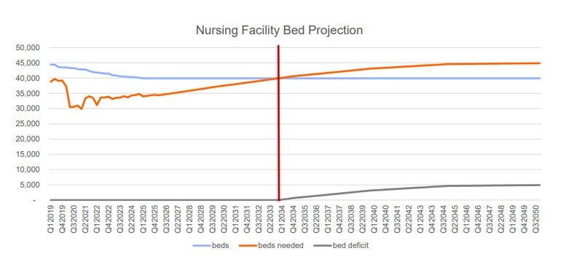
Task: Select the orange beds needed legend swatch
Action: (x=248, y=246)
